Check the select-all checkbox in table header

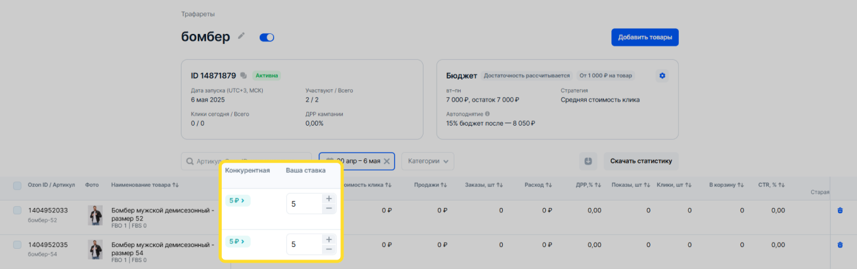pyautogui.click(x=17, y=185)
